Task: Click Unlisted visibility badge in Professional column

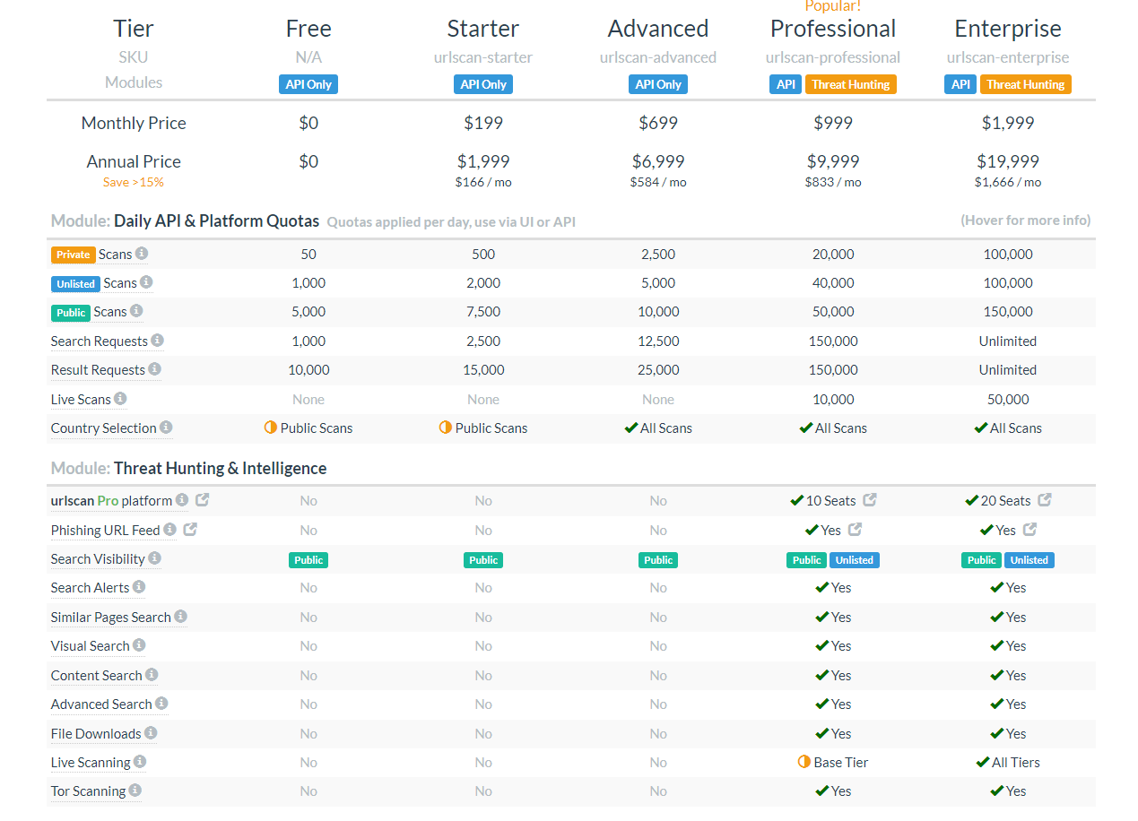Action: coord(855,560)
